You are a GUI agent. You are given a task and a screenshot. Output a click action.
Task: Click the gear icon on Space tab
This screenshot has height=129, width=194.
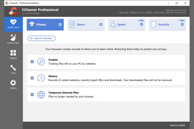101,24
